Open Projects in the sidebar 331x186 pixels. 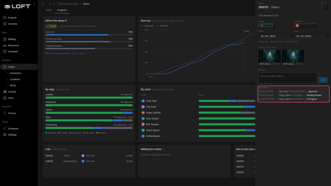pos(19,18)
